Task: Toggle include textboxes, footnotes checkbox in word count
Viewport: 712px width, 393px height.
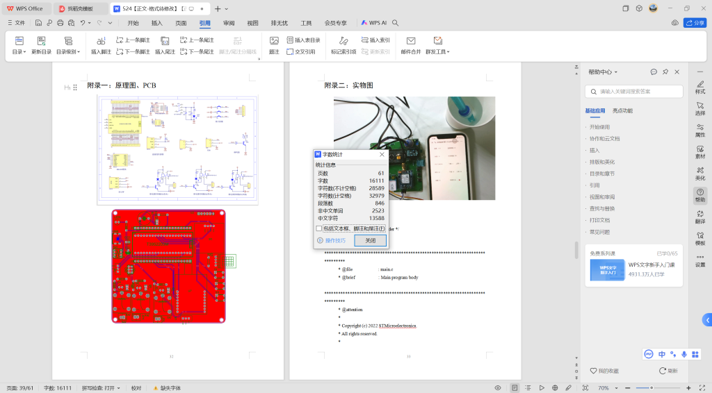Action: coord(318,228)
